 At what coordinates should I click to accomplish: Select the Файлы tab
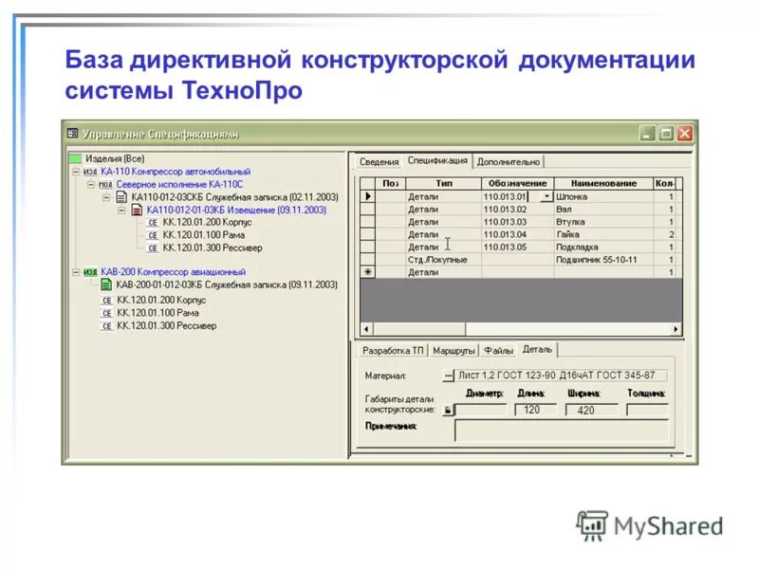point(498,349)
